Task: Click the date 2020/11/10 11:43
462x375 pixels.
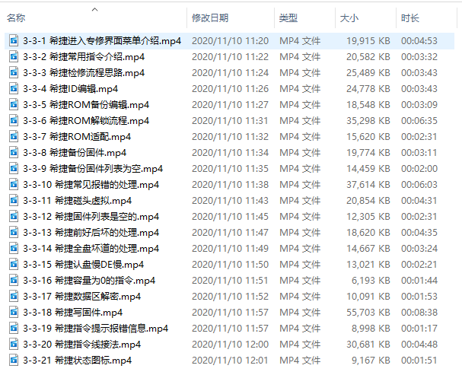Action: tap(230, 201)
